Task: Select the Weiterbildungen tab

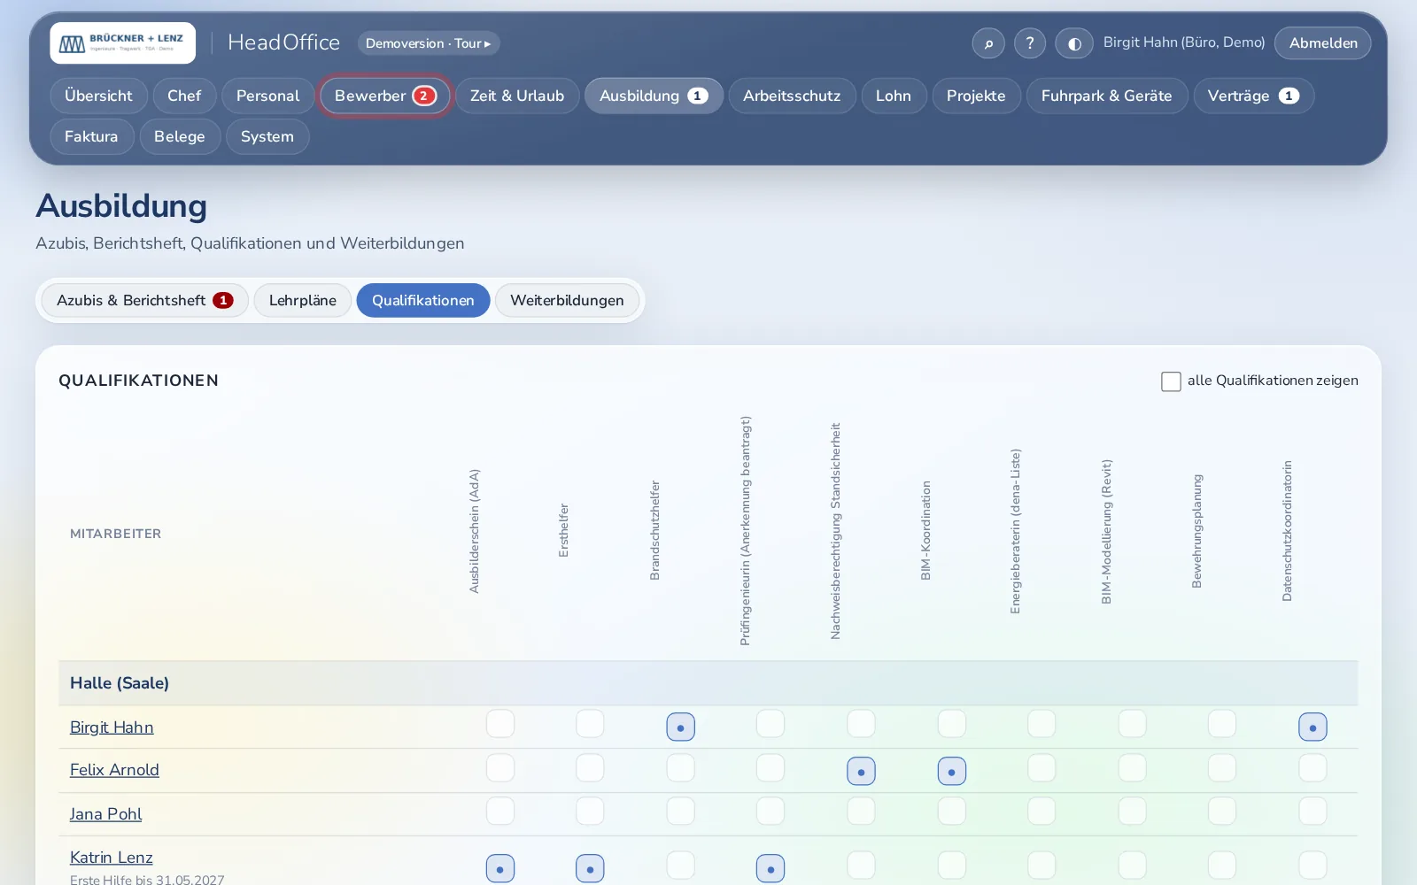Action: (x=567, y=301)
